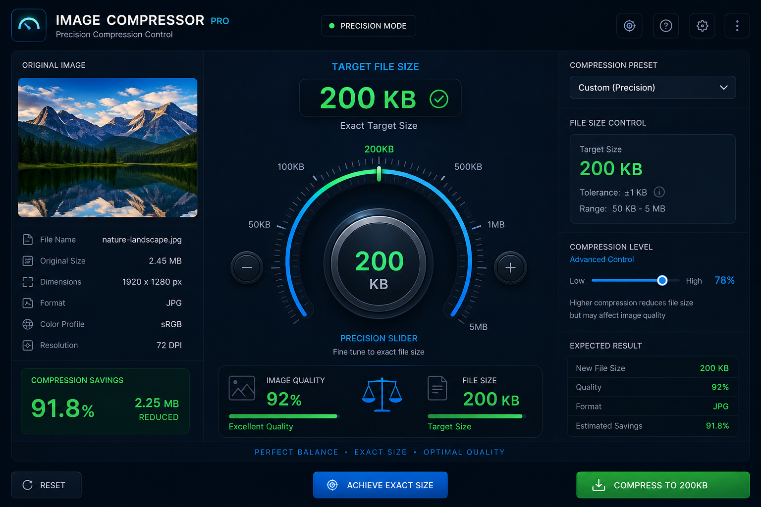
Task: Open the Advanced Control link
Action: [x=601, y=259]
